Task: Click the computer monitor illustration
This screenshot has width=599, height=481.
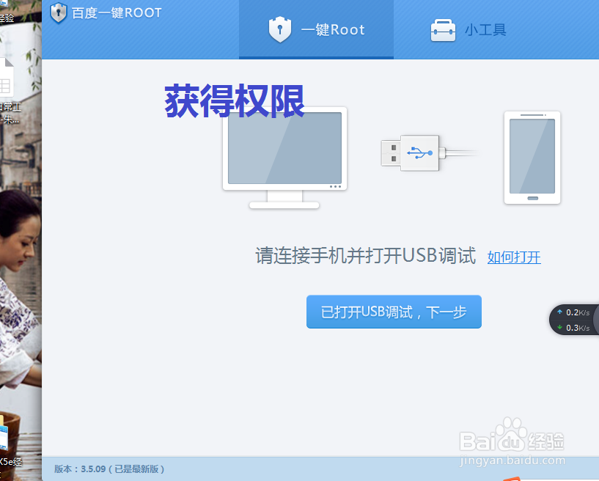Action: tap(284, 158)
